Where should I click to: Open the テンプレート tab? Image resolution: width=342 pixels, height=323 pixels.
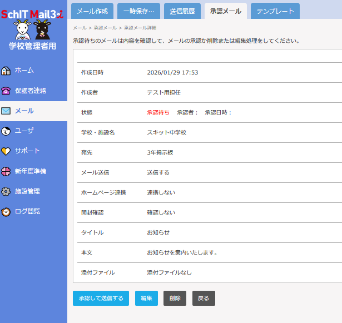[x=275, y=11]
